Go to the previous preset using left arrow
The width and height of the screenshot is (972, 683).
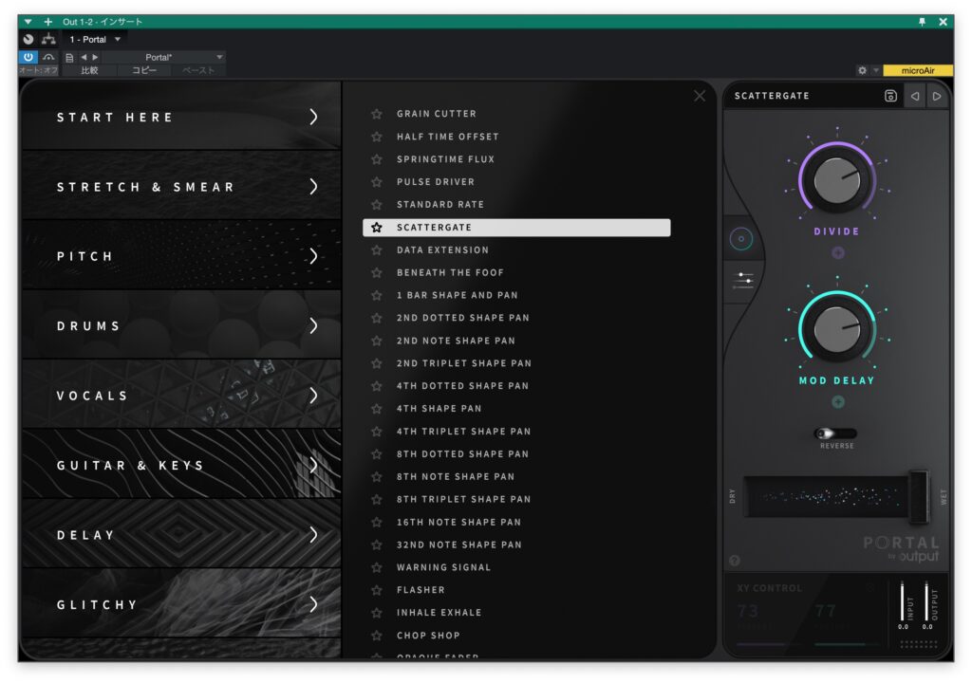point(914,96)
